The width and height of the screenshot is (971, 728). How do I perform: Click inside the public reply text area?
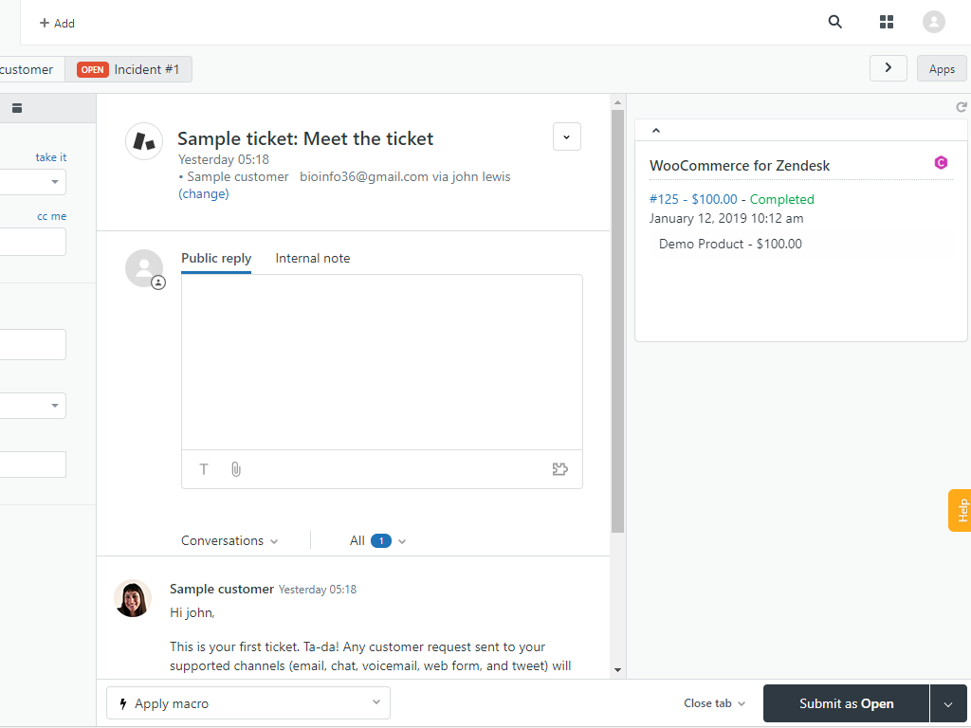(x=381, y=360)
